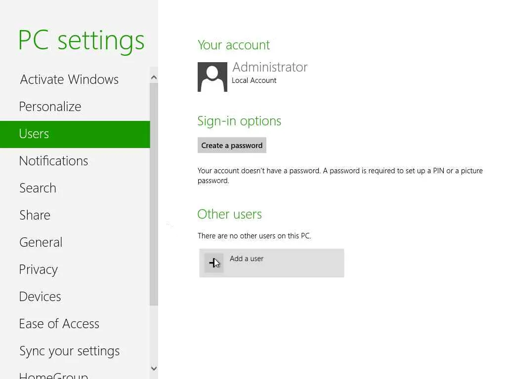Click the plus icon for adding a user
The image size is (506, 379).
coord(214,263)
